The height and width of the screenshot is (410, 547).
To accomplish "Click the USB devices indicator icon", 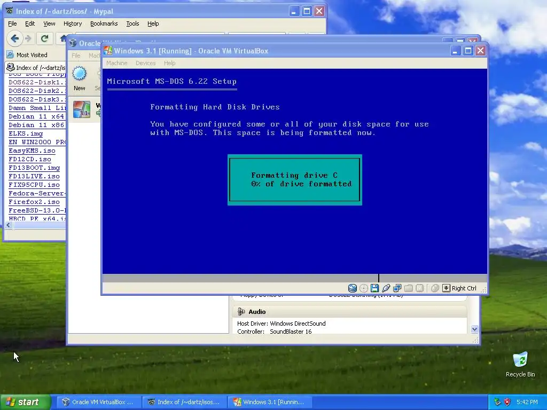I will [386, 288].
